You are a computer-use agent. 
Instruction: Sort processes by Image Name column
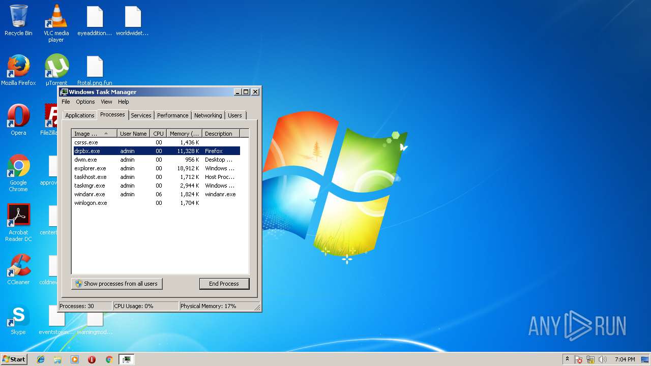click(x=95, y=134)
